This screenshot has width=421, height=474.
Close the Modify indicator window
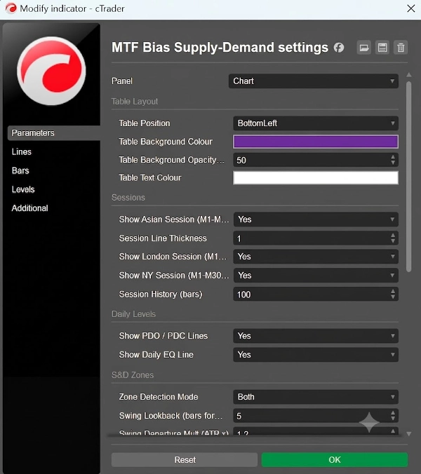click(410, 8)
